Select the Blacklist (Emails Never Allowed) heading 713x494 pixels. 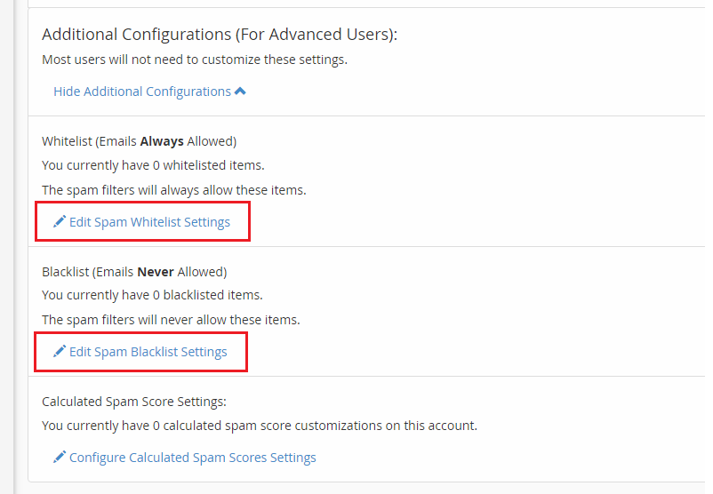[134, 272]
